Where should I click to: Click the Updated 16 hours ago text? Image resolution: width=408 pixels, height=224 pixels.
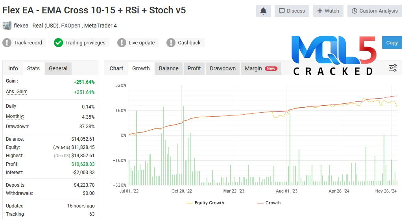point(81,206)
